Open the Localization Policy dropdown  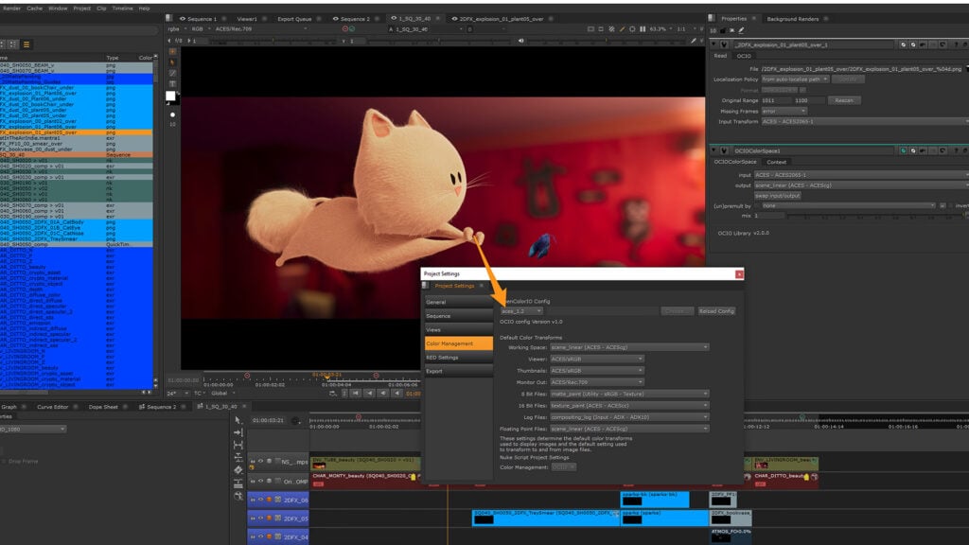795,79
